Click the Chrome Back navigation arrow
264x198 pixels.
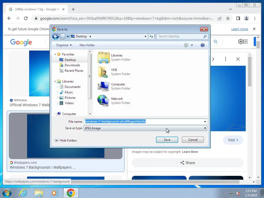tap(9, 18)
